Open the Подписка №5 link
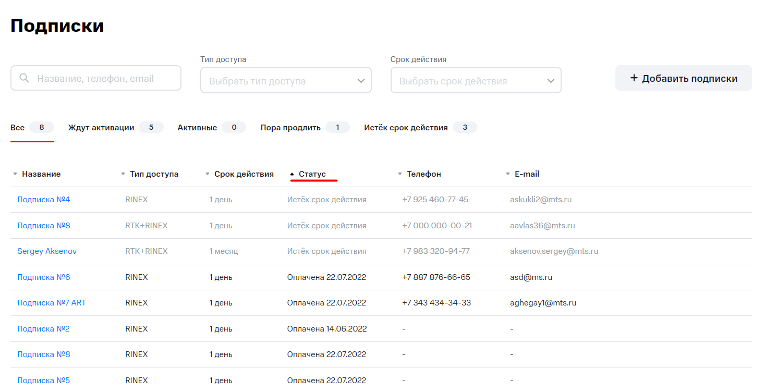Image resolution: width=777 pixels, height=392 pixels. (43, 381)
